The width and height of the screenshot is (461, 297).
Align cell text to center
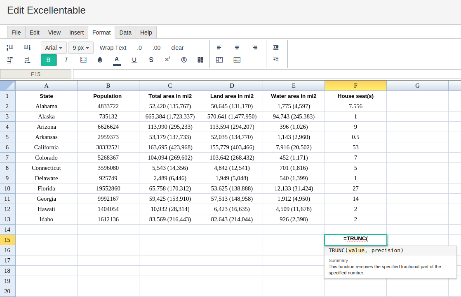point(237,48)
